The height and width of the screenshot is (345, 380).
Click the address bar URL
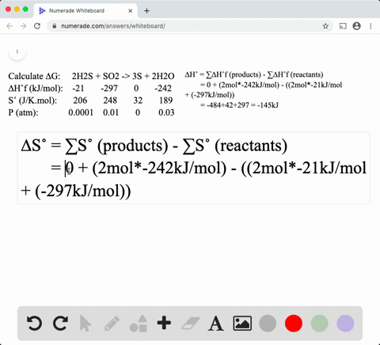tap(113, 26)
